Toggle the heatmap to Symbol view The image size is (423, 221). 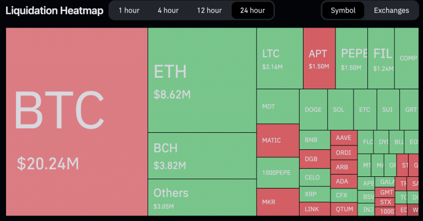pyautogui.click(x=343, y=10)
